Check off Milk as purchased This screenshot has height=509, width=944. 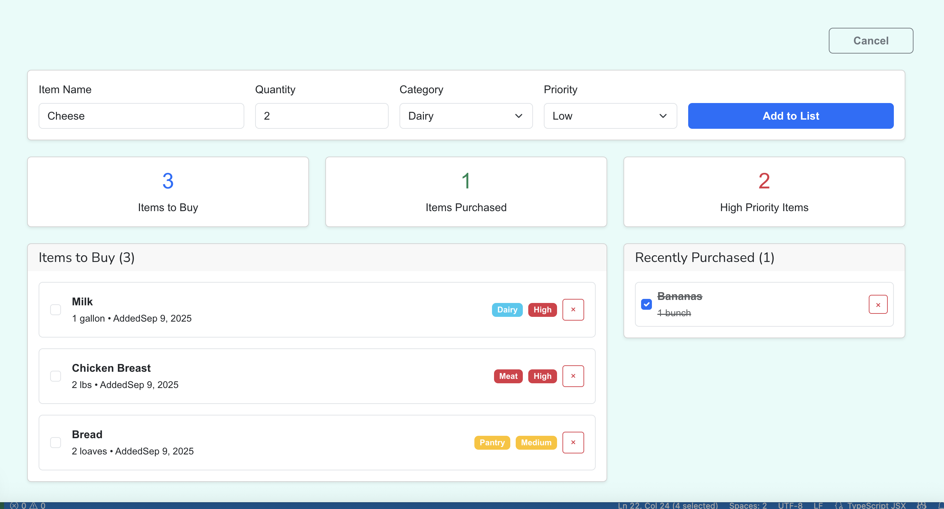[x=56, y=310]
